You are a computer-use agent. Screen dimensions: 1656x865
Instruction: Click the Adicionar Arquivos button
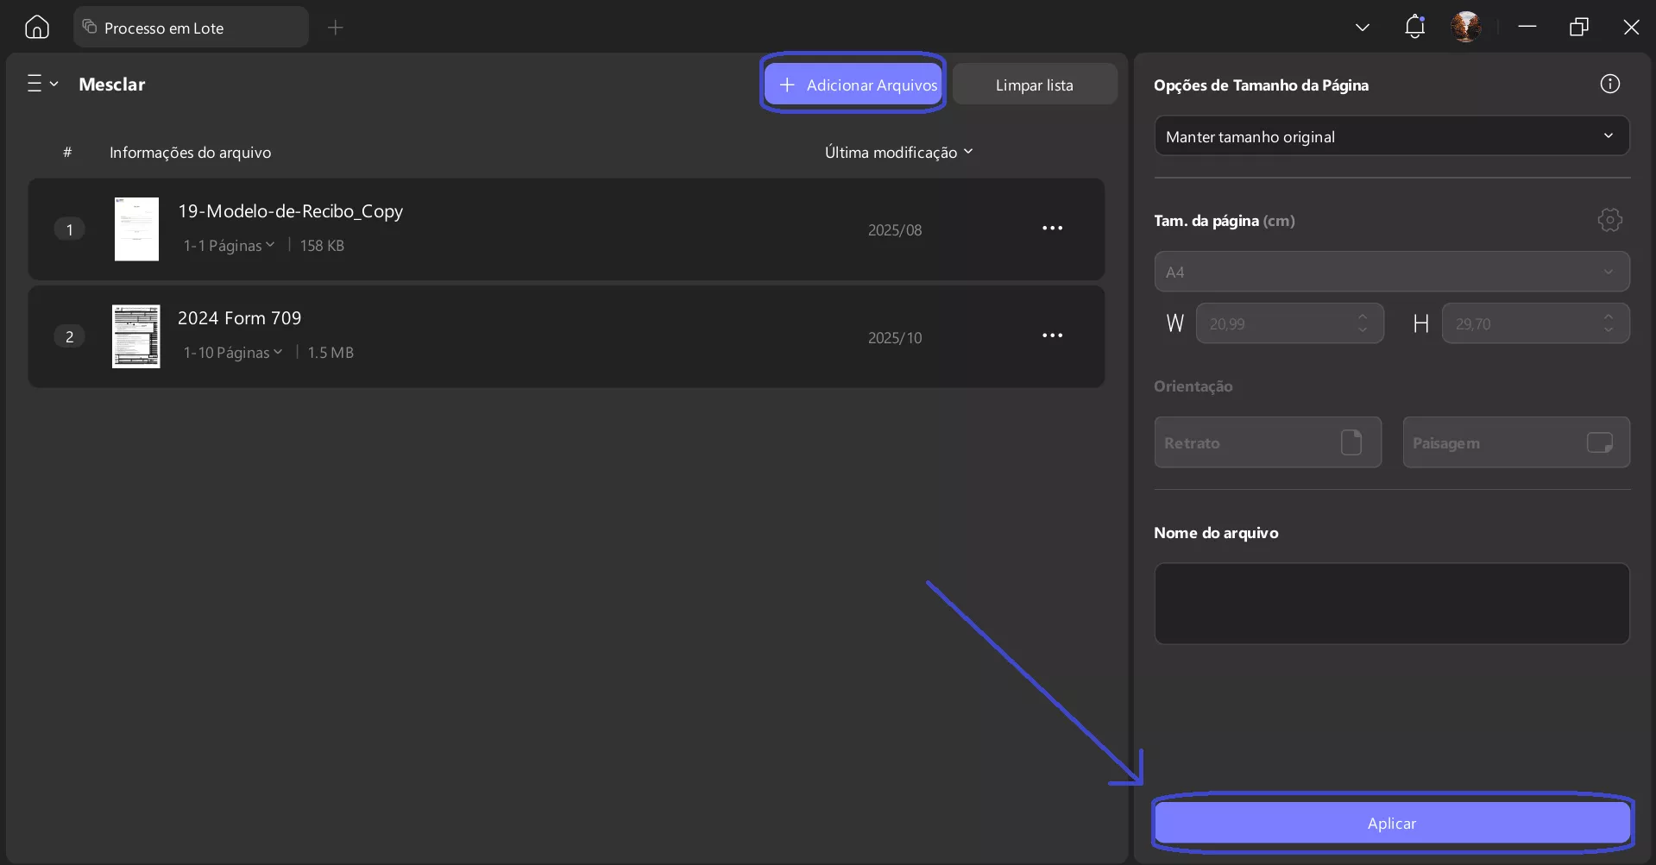pyautogui.click(x=853, y=84)
